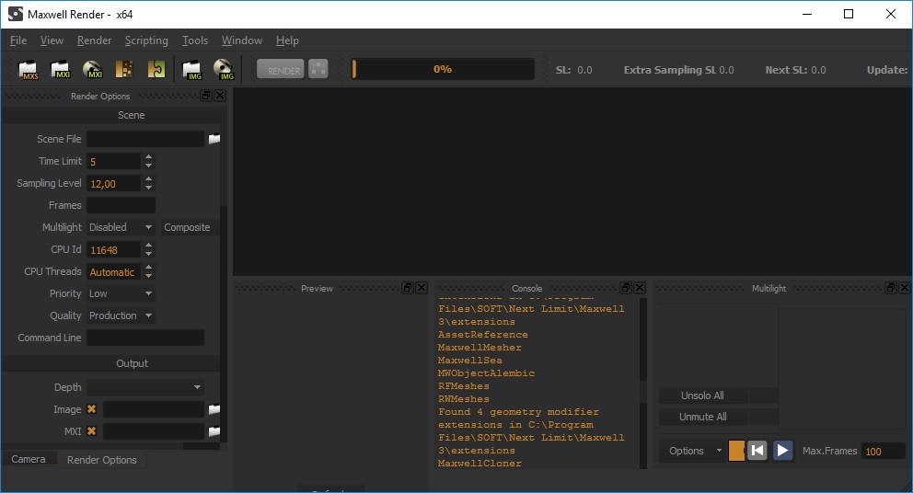Open the Priority Low dropdown
The width and height of the screenshot is (913, 493).
(x=121, y=293)
